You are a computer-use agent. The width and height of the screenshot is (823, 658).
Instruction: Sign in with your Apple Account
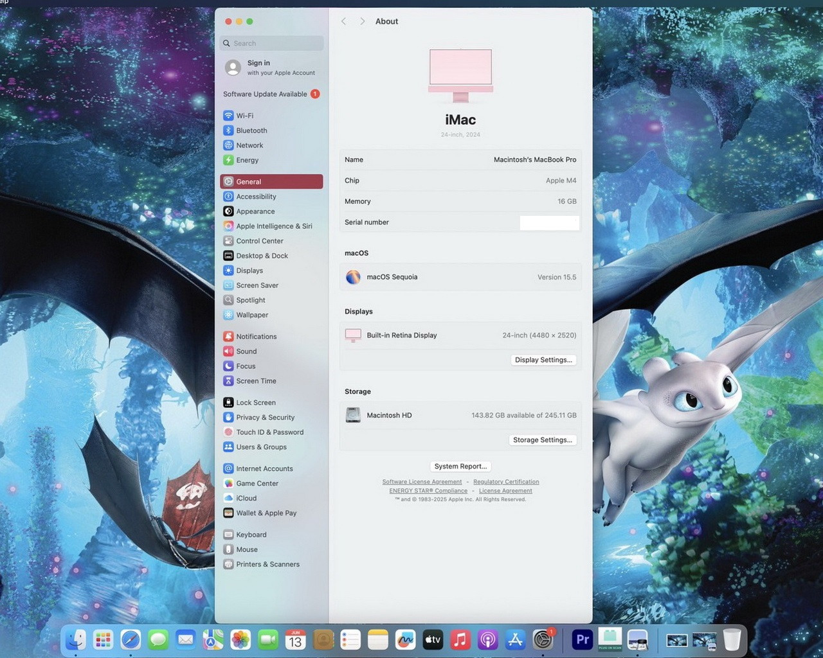[x=271, y=67]
